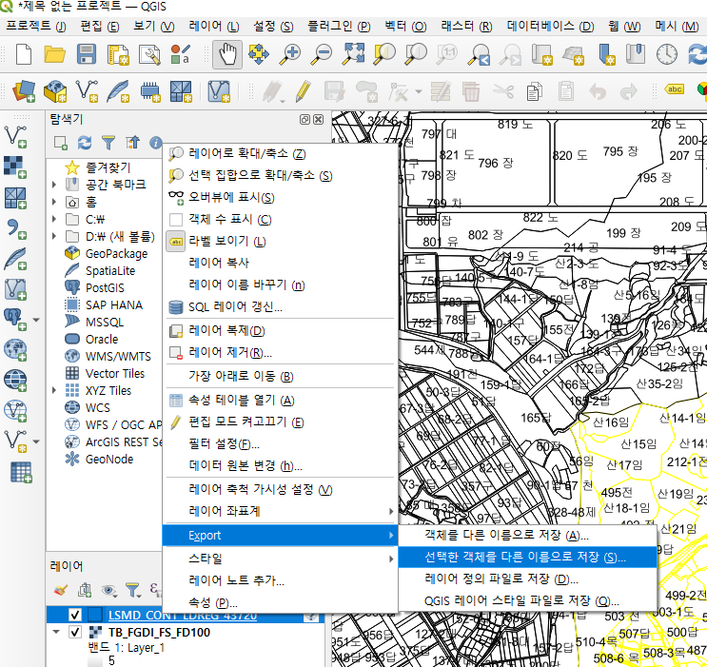Choose 선택한 객체를 다른 이름으로 저장

[x=527, y=557]
